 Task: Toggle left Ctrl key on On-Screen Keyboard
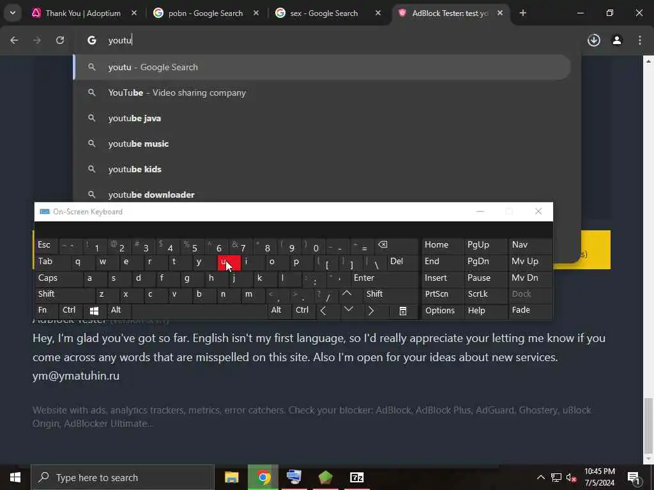[71, 311]
